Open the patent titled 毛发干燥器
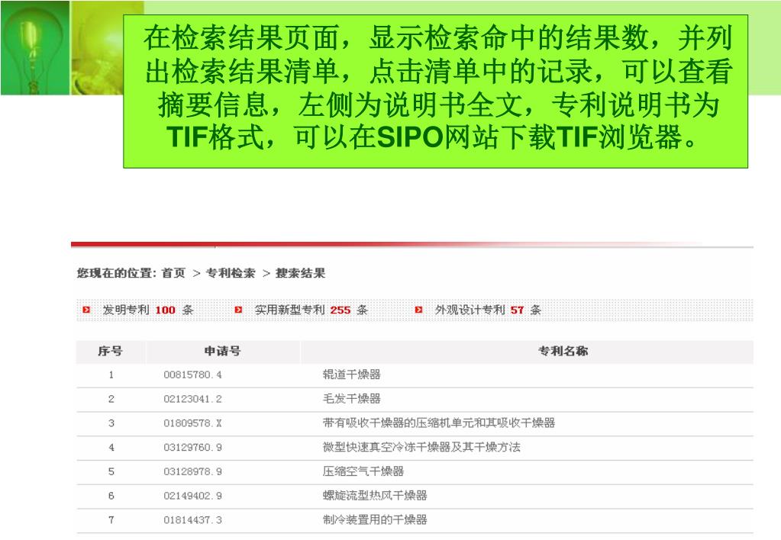The height and width of the screenshot is (540, 781). point(352,399)
